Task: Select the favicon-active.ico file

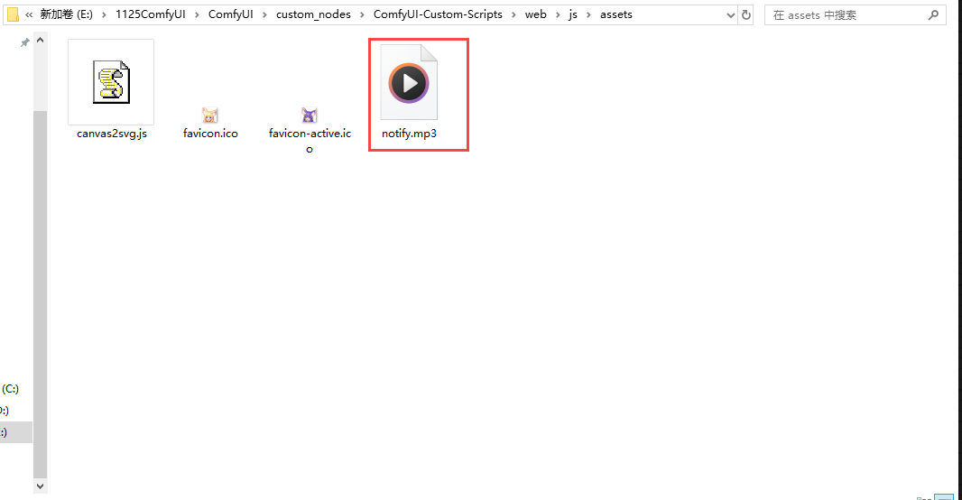Action: 310,116
